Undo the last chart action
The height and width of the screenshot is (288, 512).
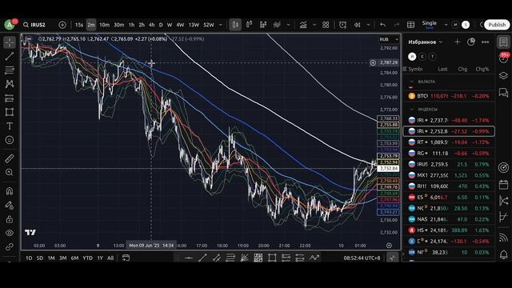tap(382, 25)
